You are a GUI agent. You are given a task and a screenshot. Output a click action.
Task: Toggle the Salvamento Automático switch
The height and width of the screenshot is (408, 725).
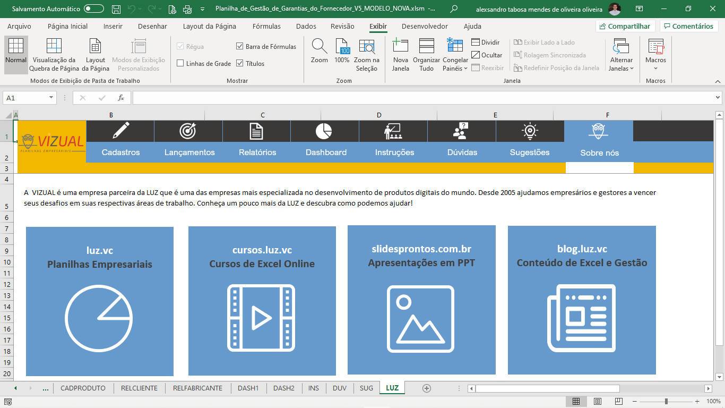click(94, 9)
